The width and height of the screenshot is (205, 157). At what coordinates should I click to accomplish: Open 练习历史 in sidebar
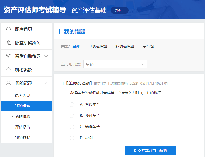23,95
